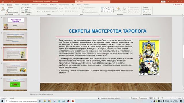Toggle the Comments (Примечания) pane in the status bar
This screenshot has width=184, height=103.
[x=143, y=98]
